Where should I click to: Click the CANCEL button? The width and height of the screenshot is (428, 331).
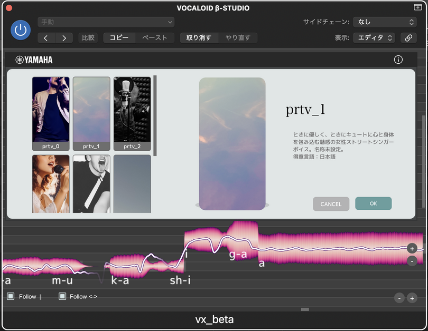click(331, 204)
